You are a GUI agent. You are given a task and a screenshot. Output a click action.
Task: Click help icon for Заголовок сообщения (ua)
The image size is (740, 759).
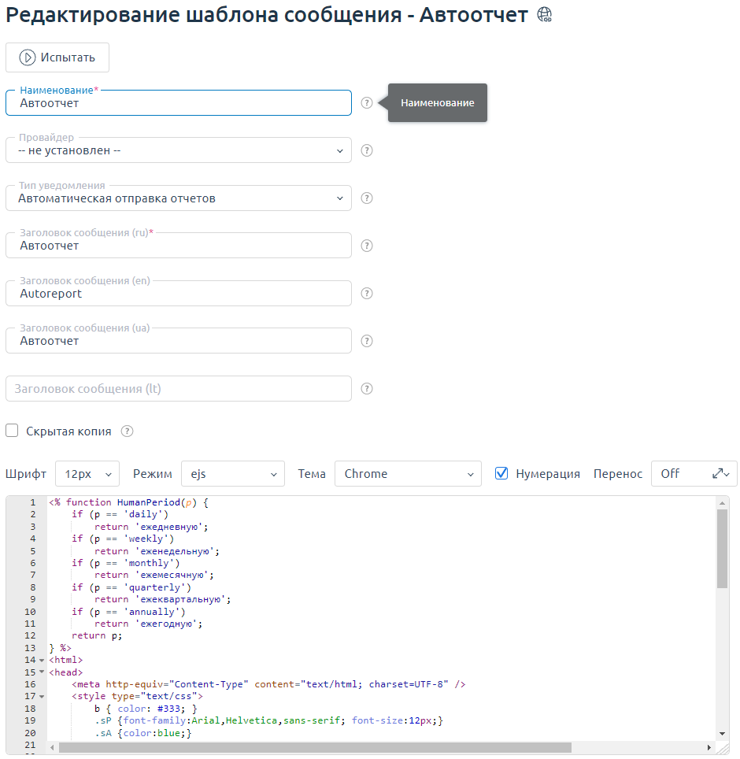point(367,341)
